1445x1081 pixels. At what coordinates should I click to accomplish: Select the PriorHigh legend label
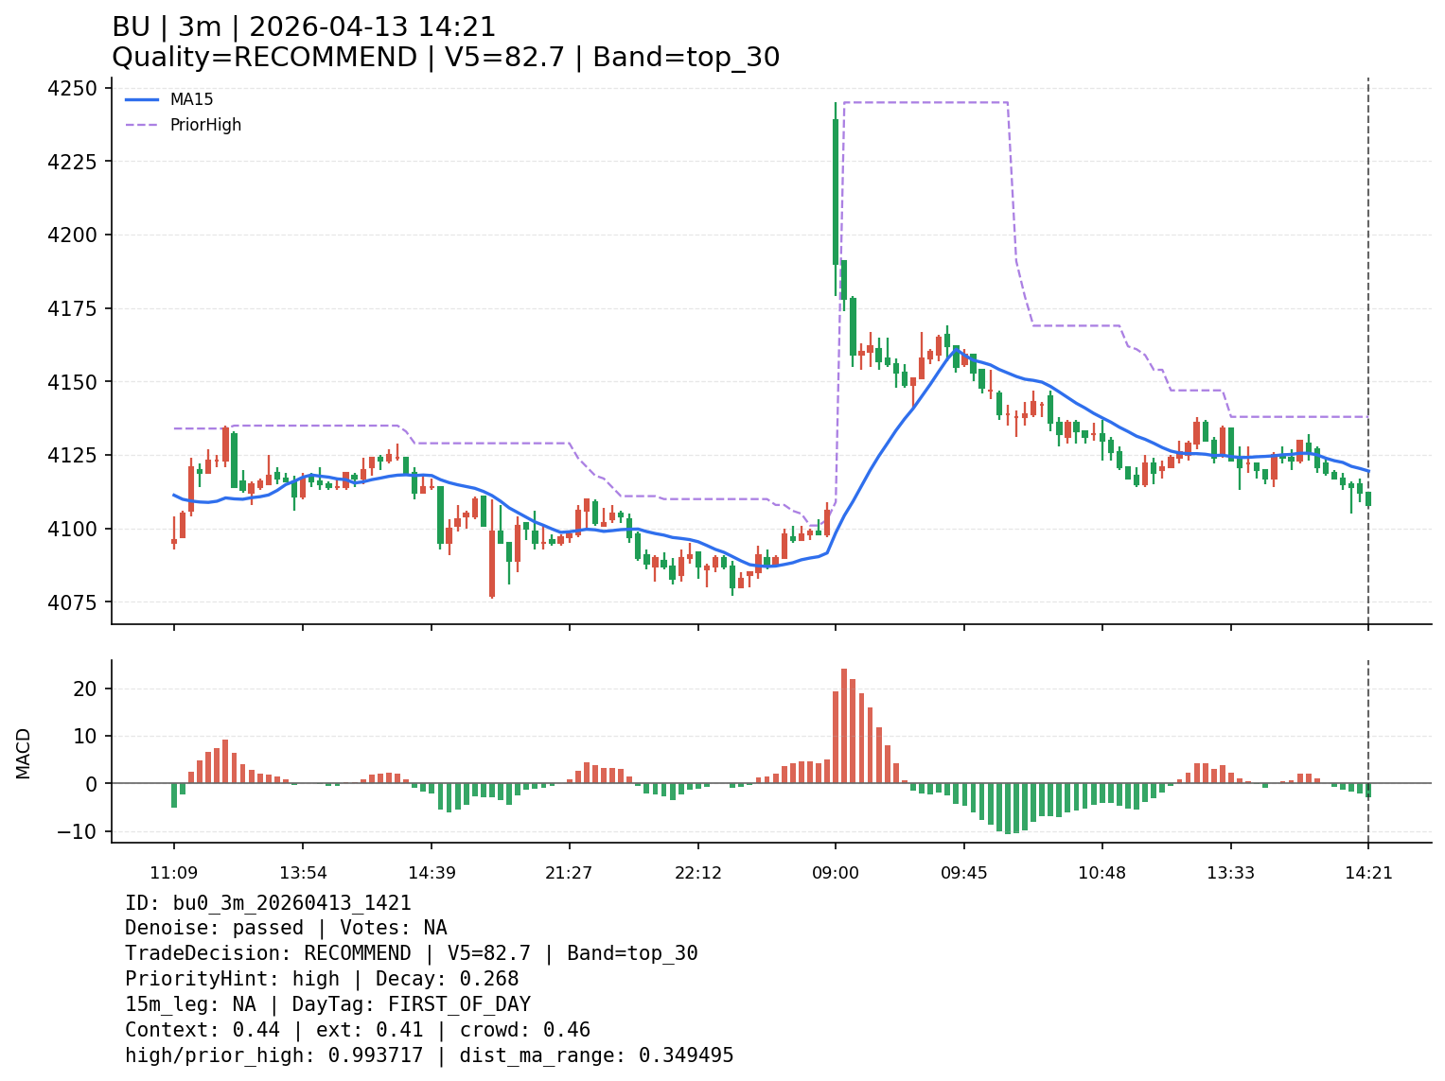[205, 125]
